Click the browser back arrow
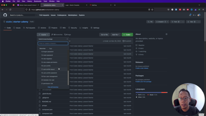 pyautogui.click(x=3, y=10)
